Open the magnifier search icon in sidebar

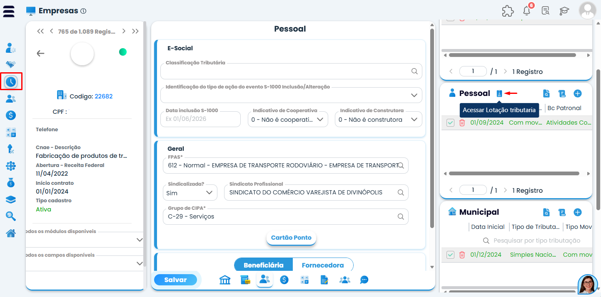pos(11,216)
